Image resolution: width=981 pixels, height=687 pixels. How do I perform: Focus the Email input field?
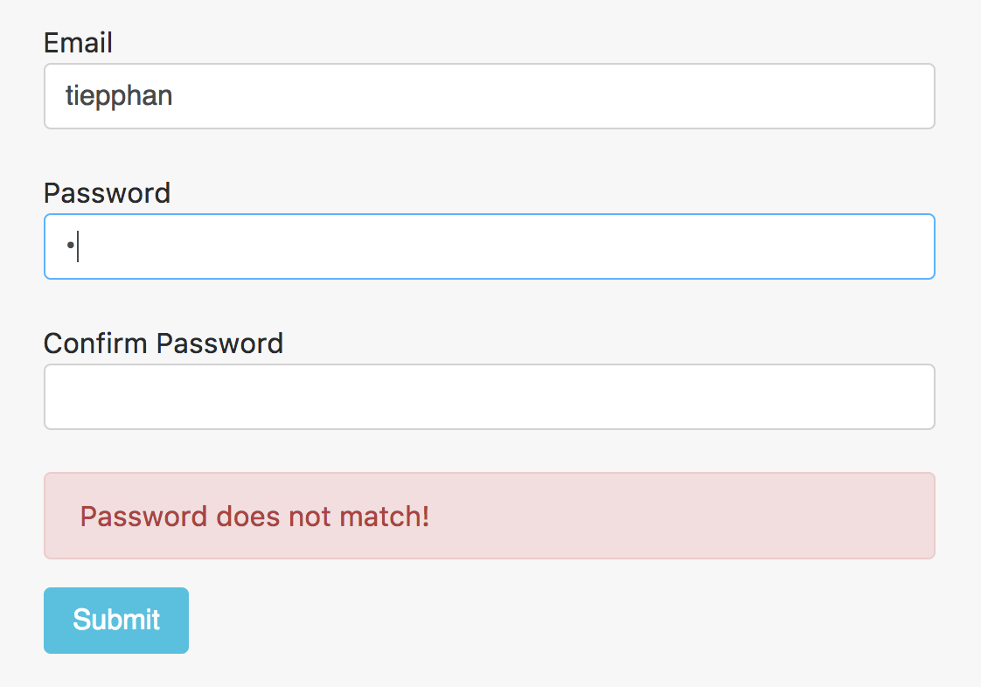(x=489, y=96)
